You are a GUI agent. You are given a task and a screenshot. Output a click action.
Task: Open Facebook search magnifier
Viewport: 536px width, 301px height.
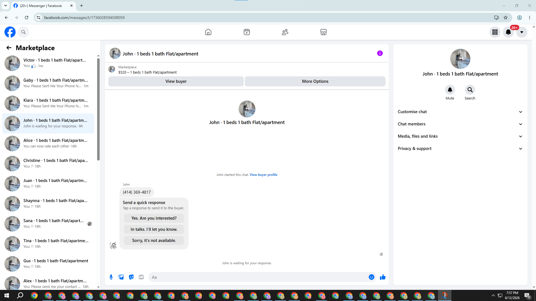pos(23,32)
